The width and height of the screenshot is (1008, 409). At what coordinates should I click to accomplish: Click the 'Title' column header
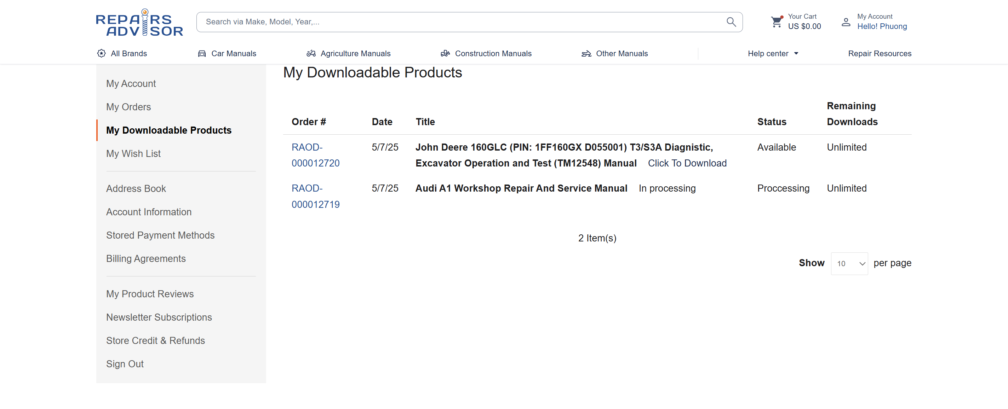[425, 122]
